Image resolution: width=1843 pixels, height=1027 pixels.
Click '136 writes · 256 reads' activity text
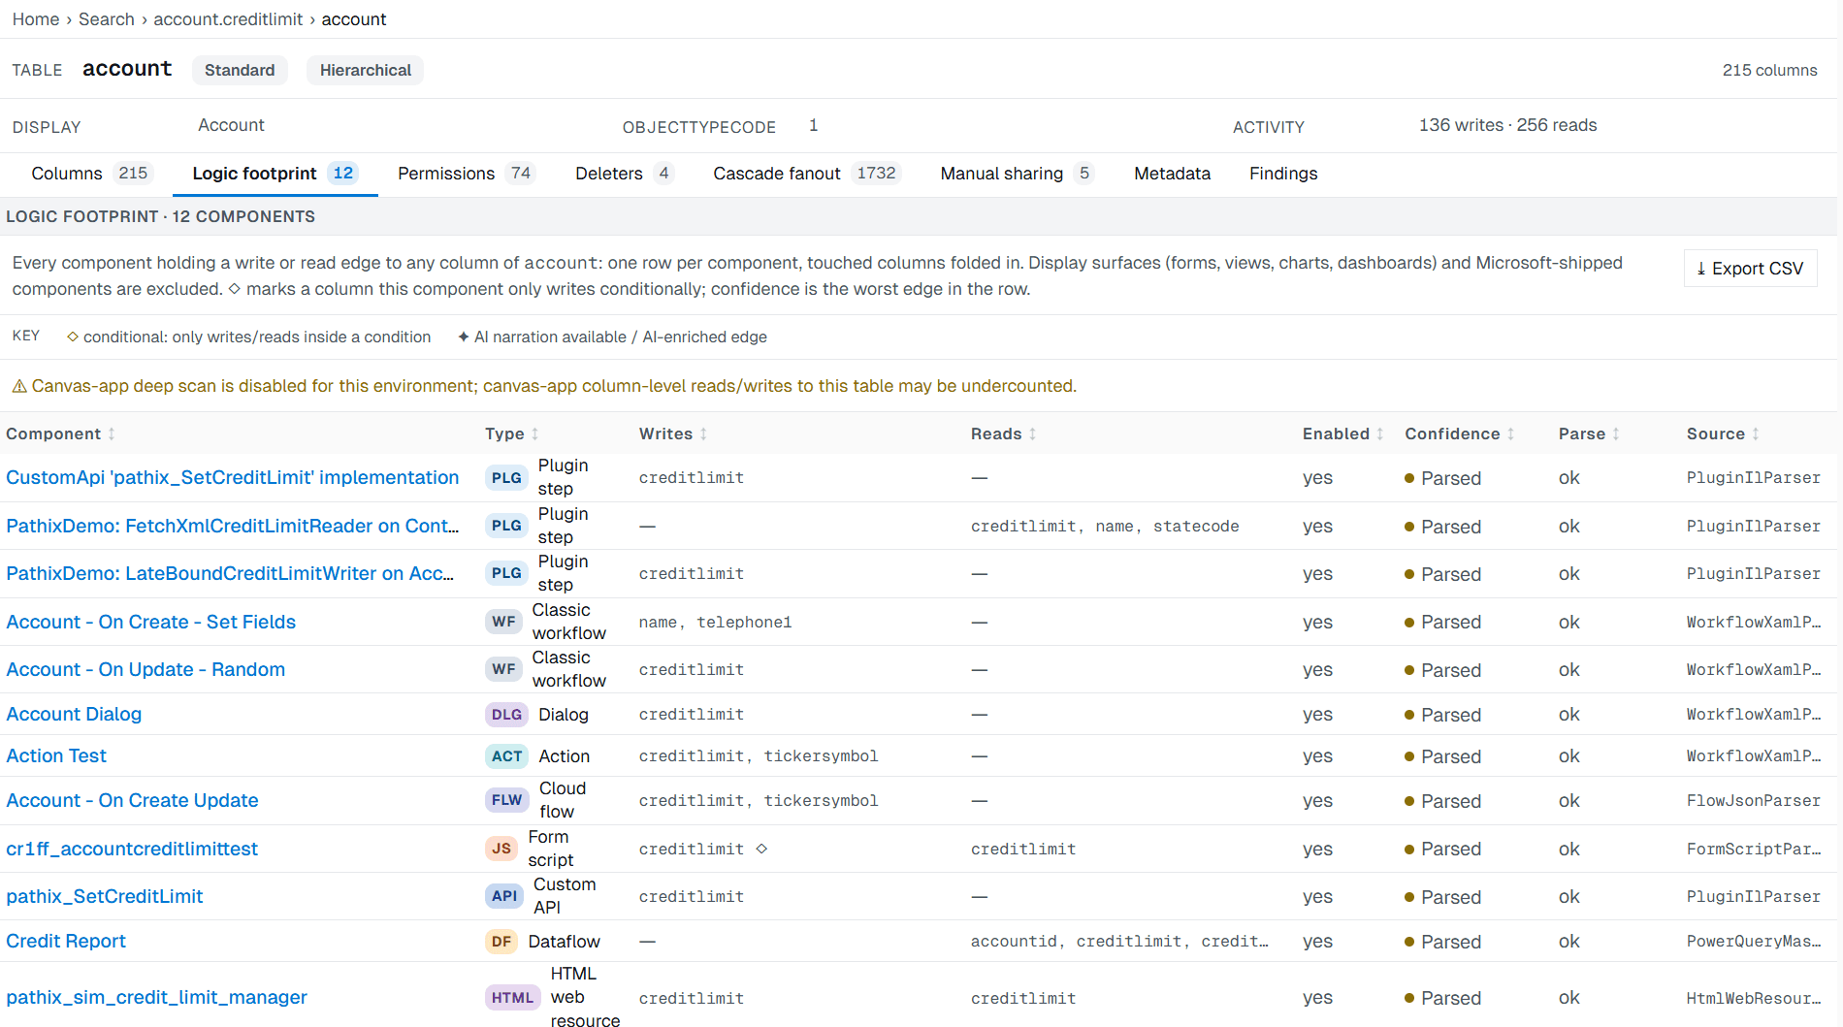(x=1507, y=125)
